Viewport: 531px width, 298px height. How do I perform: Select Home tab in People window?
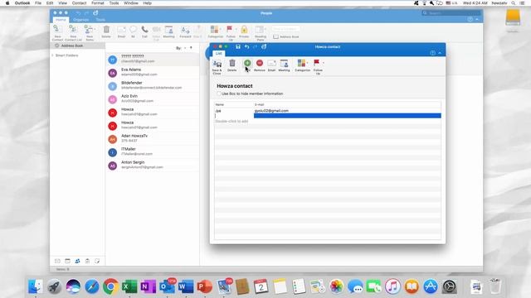coord(61,20)
